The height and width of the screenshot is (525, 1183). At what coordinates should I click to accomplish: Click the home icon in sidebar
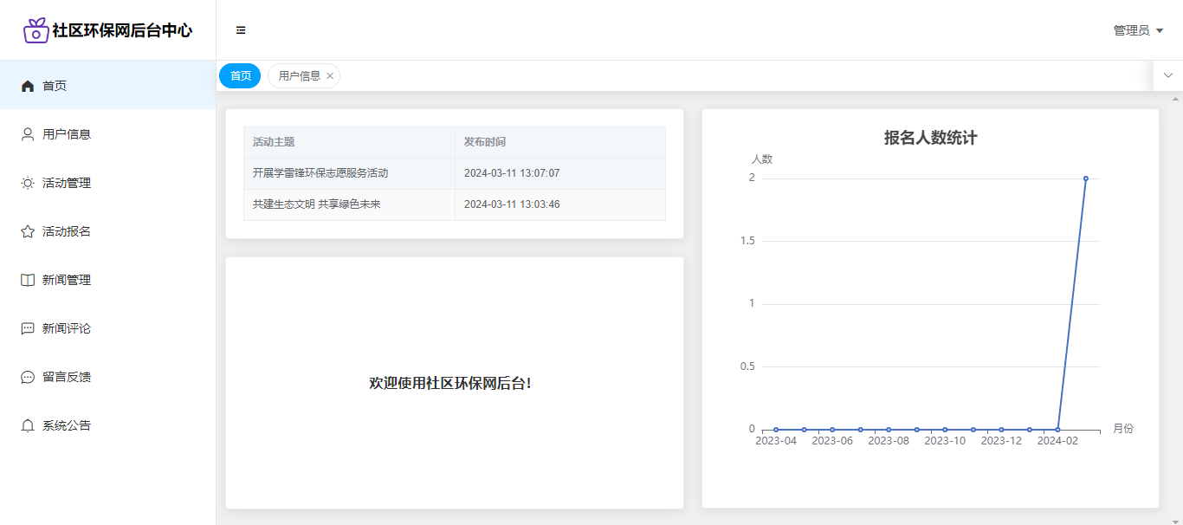click(x=28, y=86)
